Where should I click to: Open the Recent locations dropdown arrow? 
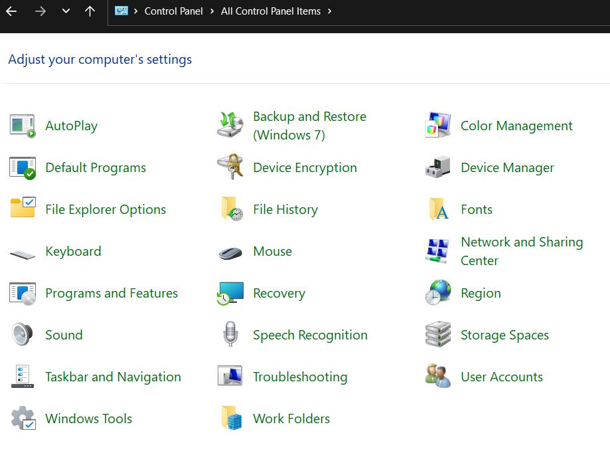66,11
